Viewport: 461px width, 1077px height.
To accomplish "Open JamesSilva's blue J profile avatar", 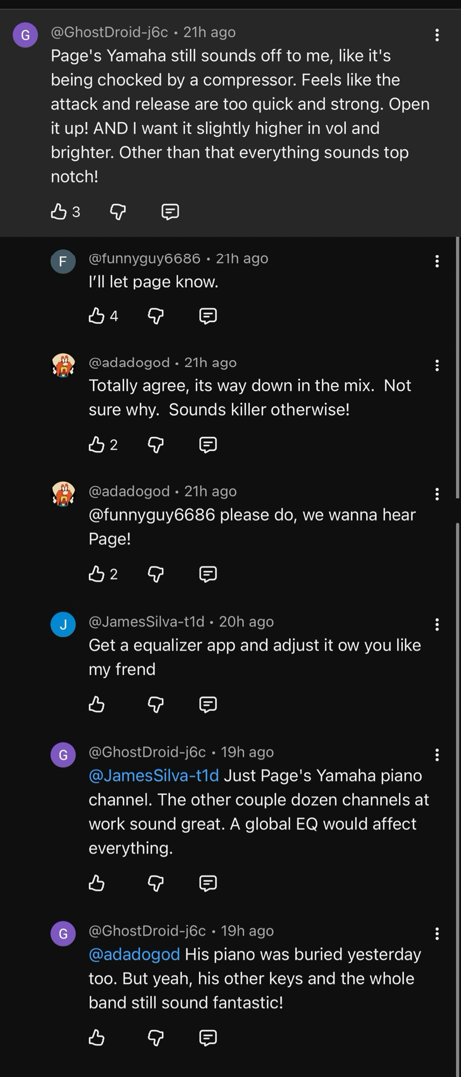I will coord(63,625).
